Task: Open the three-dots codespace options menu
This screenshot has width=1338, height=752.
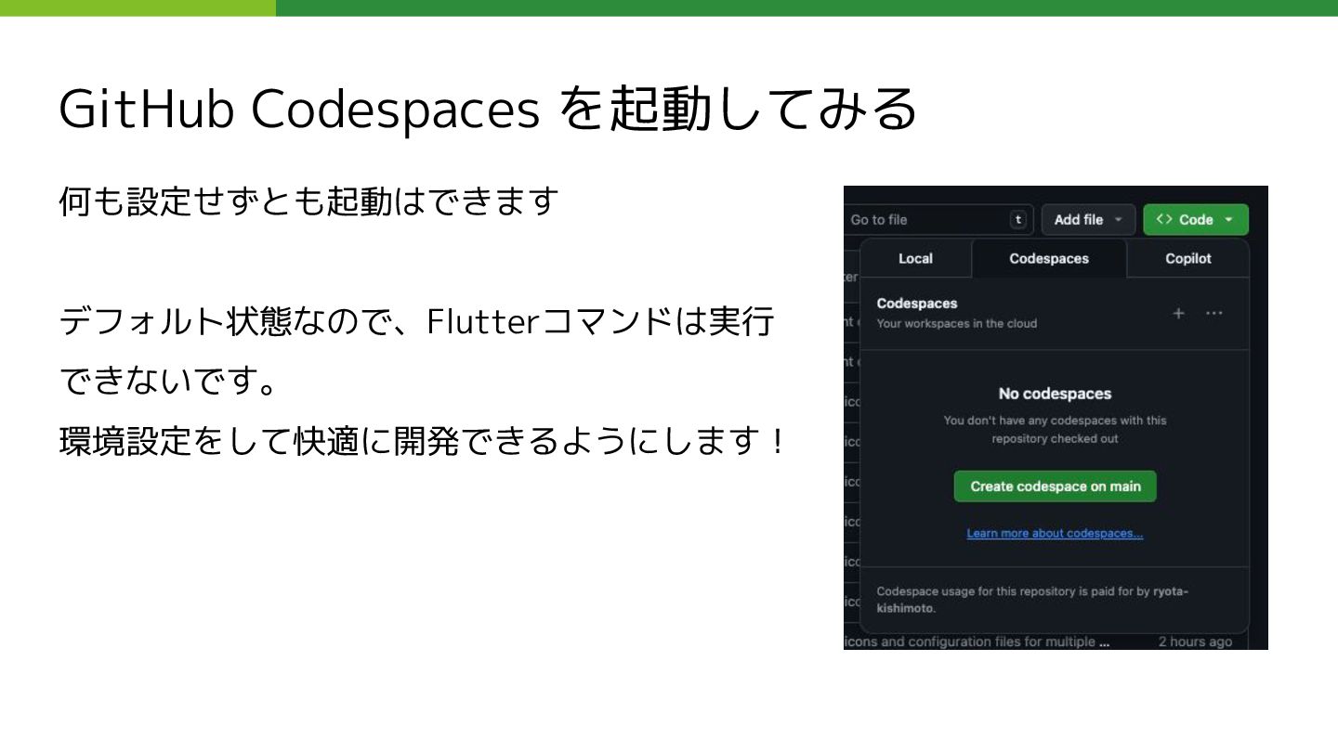Action: tap(1213, 314)
